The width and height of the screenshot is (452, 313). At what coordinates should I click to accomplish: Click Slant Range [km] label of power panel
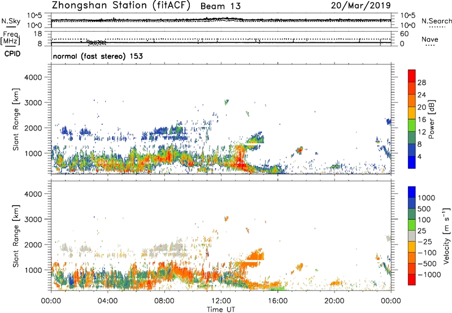coord(16,119)
